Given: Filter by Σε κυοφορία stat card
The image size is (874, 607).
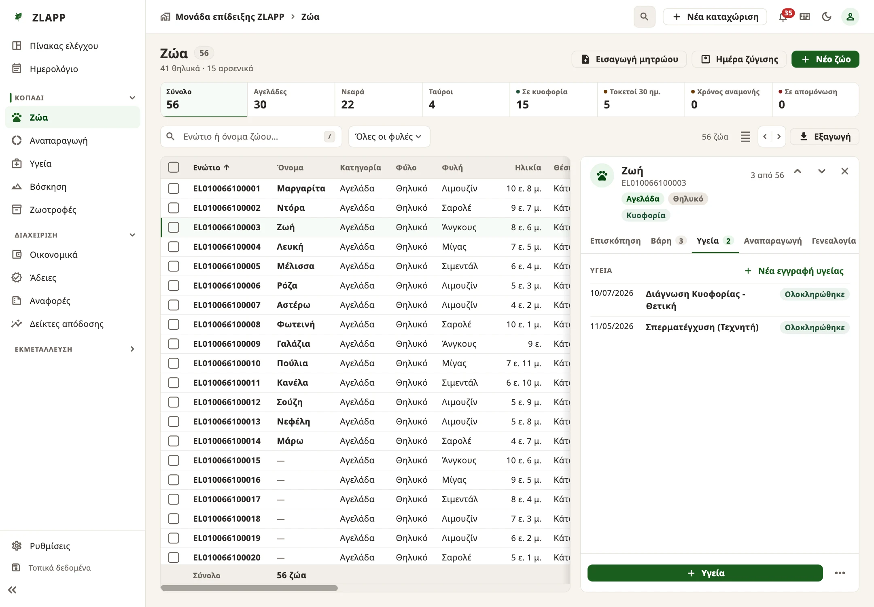Looking at the screenshot, I should (553, 100).
